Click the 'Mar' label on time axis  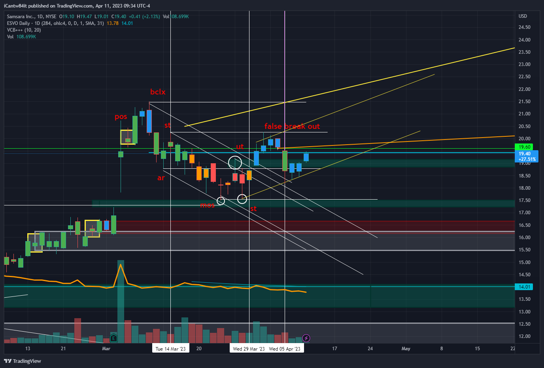coord(106,349)
